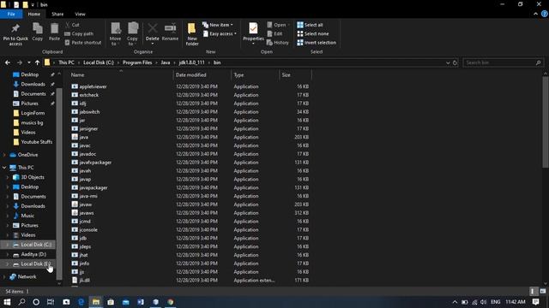Screen dimensions: 549x308
Task: Open the address bar history dropdown
Action: (448, 62)
